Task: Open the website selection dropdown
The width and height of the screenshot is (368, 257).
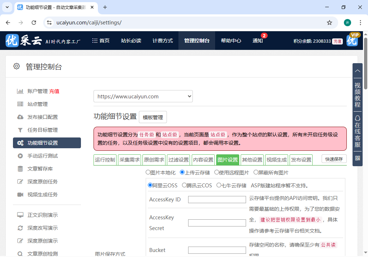Action: coord(143,96)
